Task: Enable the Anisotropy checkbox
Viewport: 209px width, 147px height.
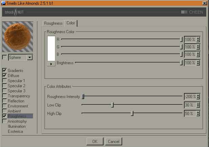Action: 4,121
